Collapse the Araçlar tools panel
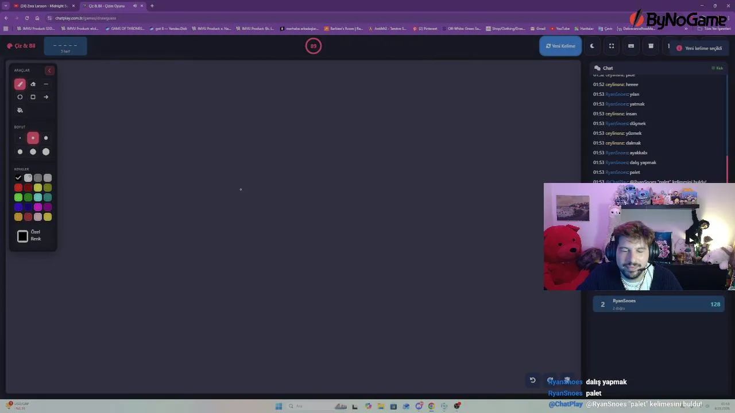 pos(49,71)
